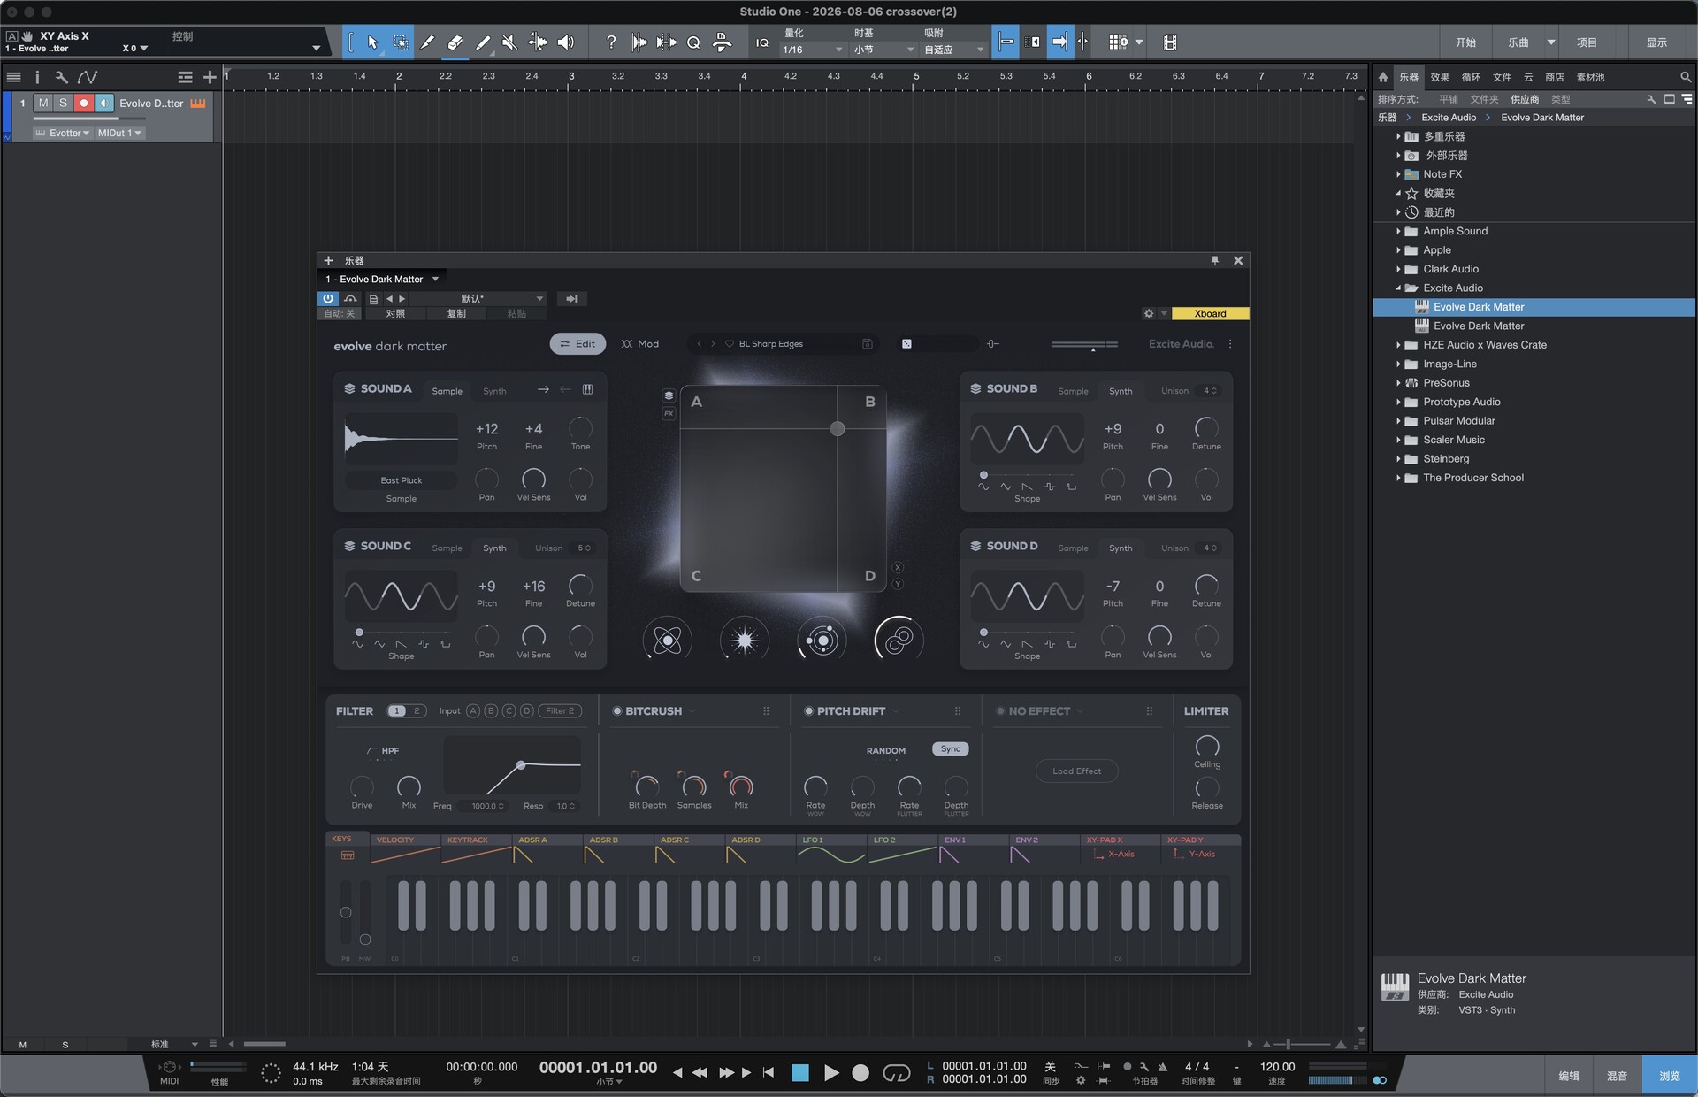Click the tempo value 120.00
The height and width of the screenshot is (1097, 1698).
coord(1277,1067)
